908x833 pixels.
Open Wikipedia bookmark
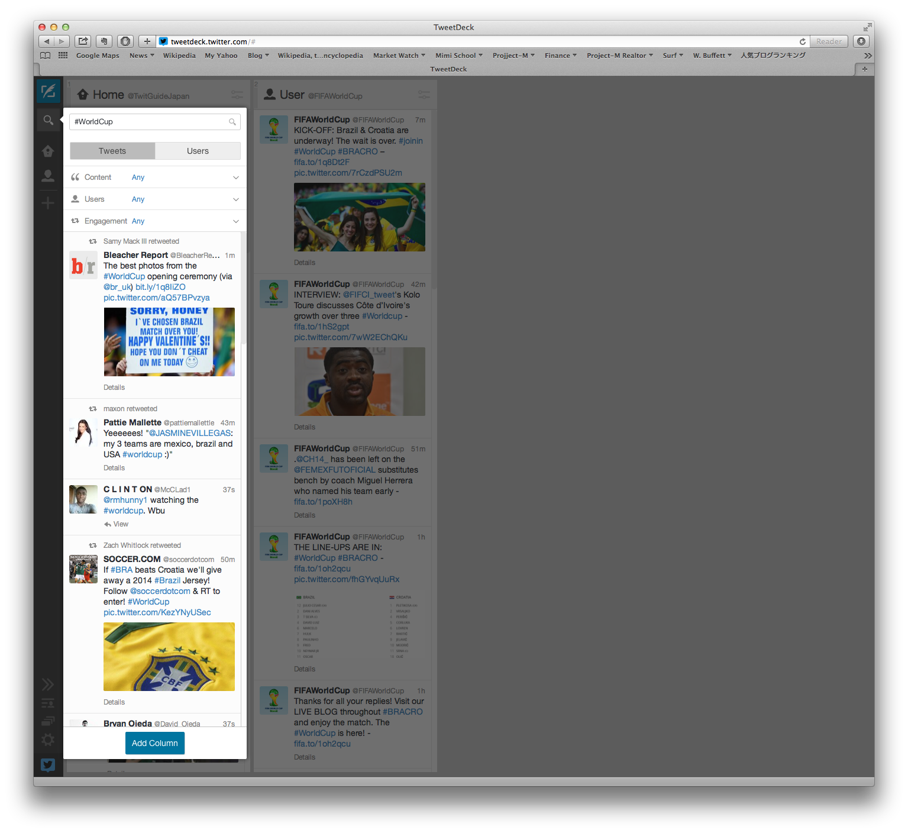[179, 56]
